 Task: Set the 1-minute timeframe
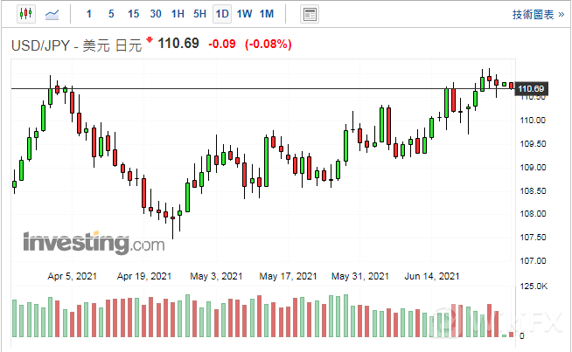pyautogui.click(x=87, y=14)
